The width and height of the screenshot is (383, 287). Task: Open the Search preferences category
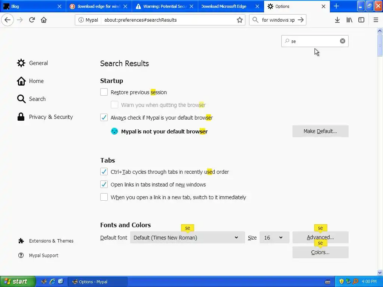[31, 99]
